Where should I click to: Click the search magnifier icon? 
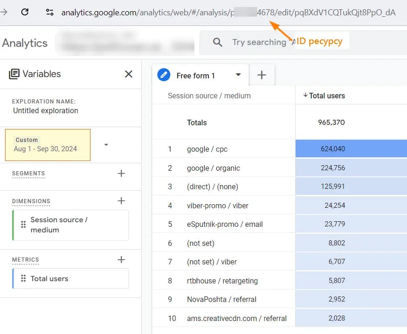click(218, 42)
